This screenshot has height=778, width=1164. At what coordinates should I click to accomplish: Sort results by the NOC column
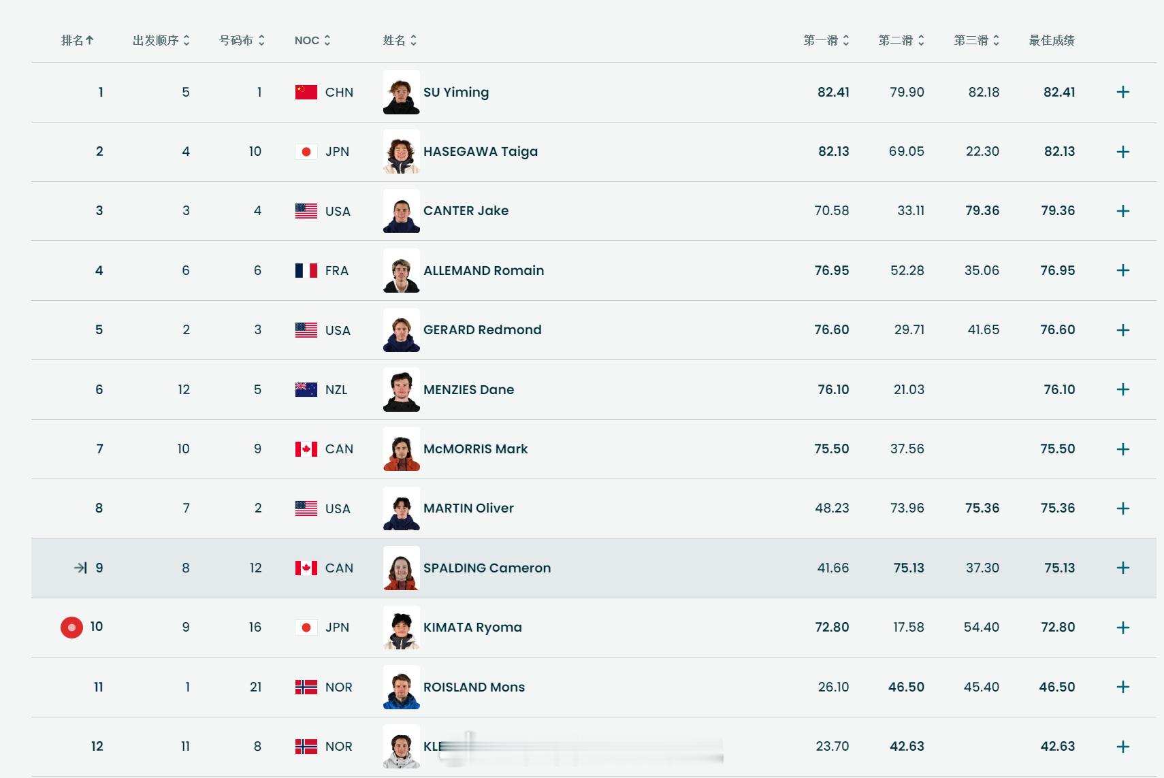tap(312, 40)
